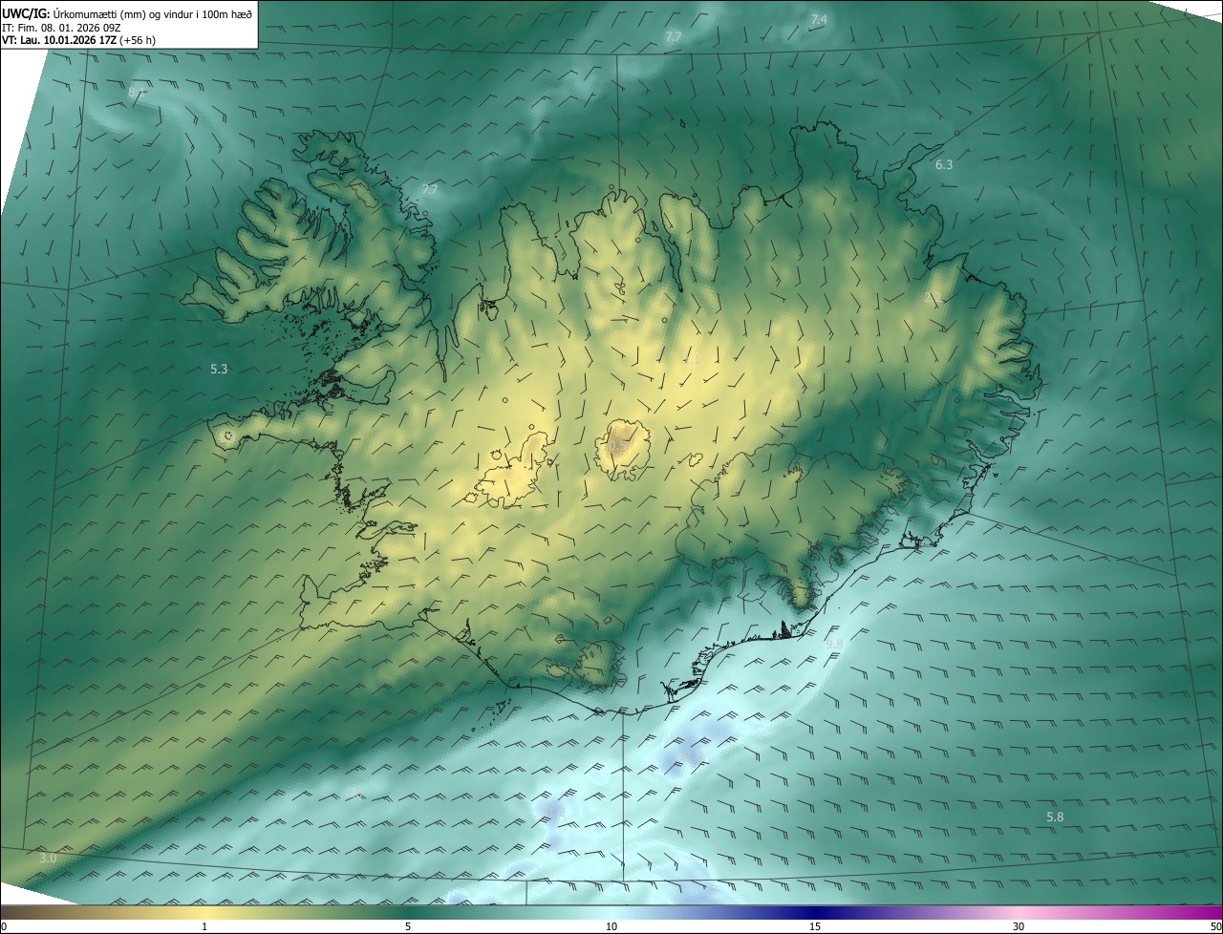Viewport: 1223px width, 934px height.
Task: Click the 6.3 value label off the northeast coast
Action: [944, 164]
